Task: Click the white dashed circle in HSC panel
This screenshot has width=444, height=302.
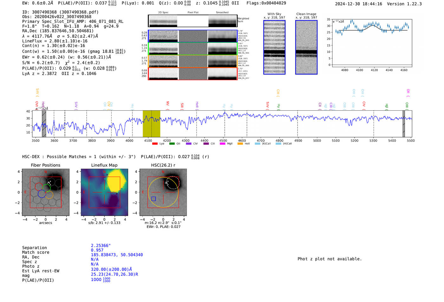Action: pos(173,183)
